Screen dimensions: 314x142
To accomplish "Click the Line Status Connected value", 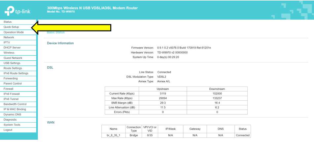I will tap(164, 72).
